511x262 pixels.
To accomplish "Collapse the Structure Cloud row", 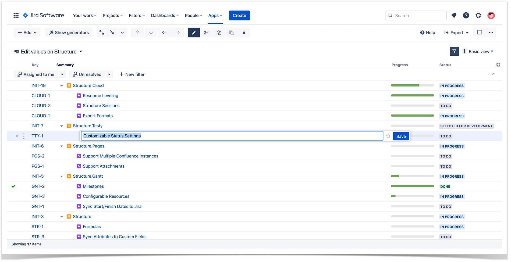I will click(x=62, y=86).
